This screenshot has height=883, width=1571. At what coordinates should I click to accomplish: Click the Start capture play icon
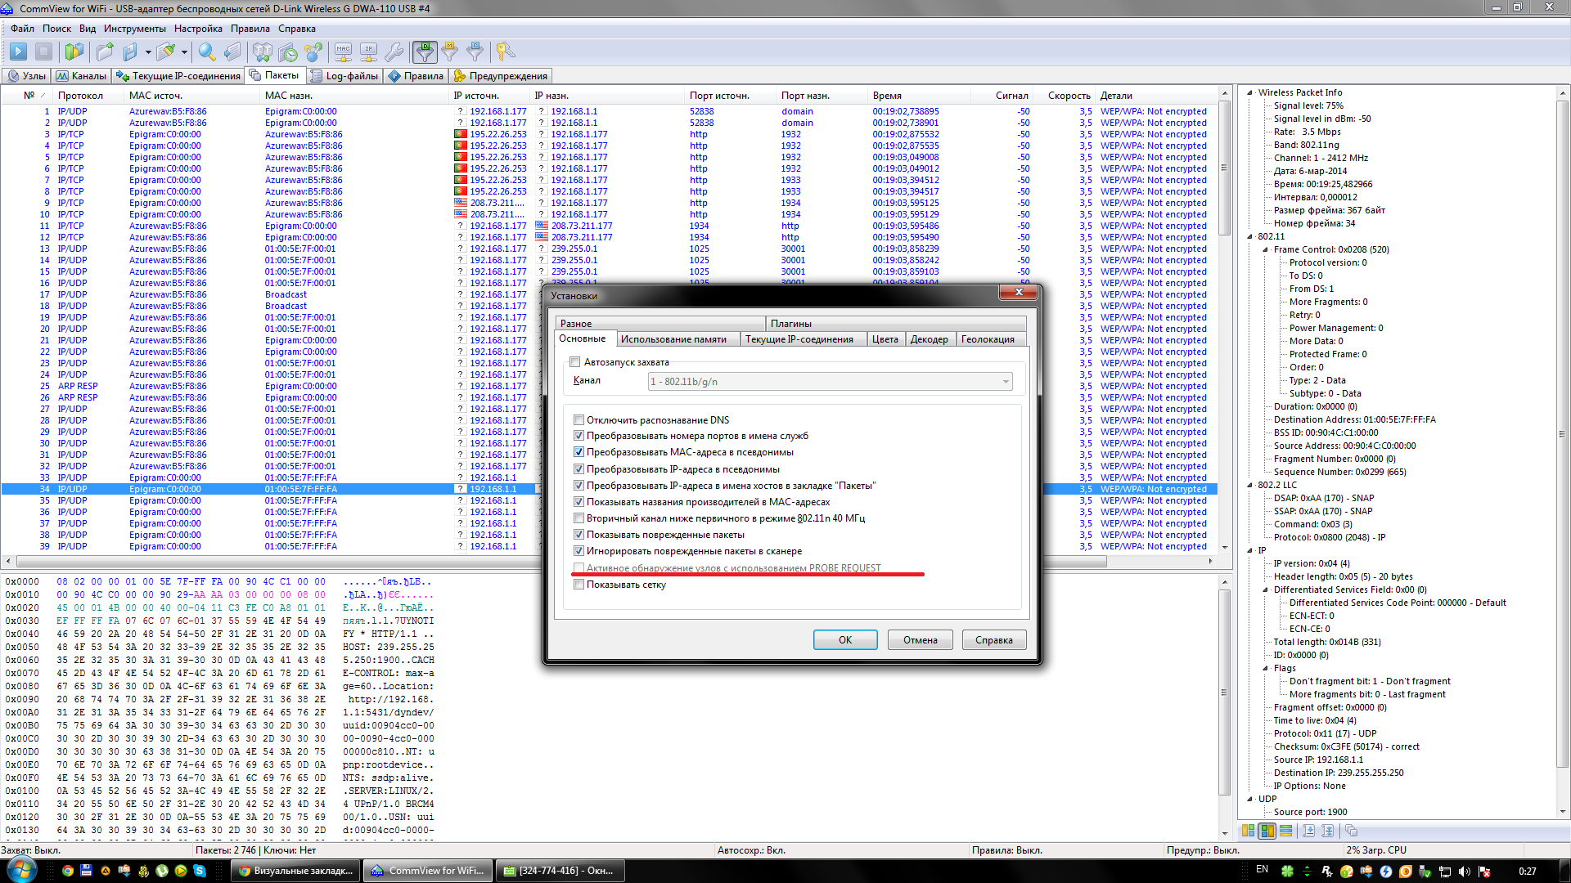coord(18,52)
